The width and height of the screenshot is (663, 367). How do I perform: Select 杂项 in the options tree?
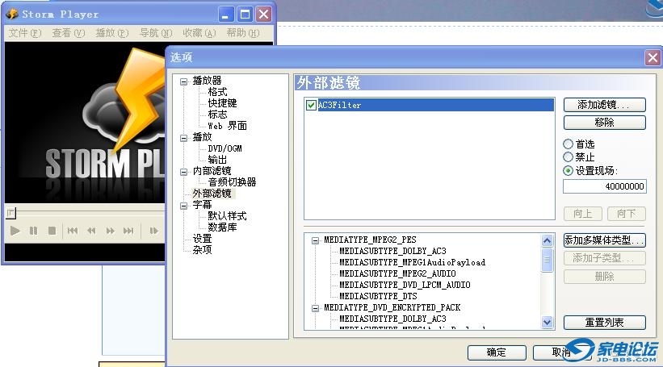(x=202, y=250)
